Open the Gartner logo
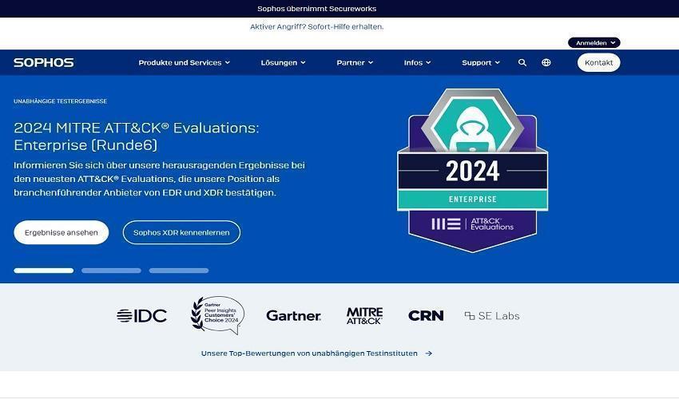Viewport: 679px width, 399px height. pyautogui.click(x=294, y=316)
